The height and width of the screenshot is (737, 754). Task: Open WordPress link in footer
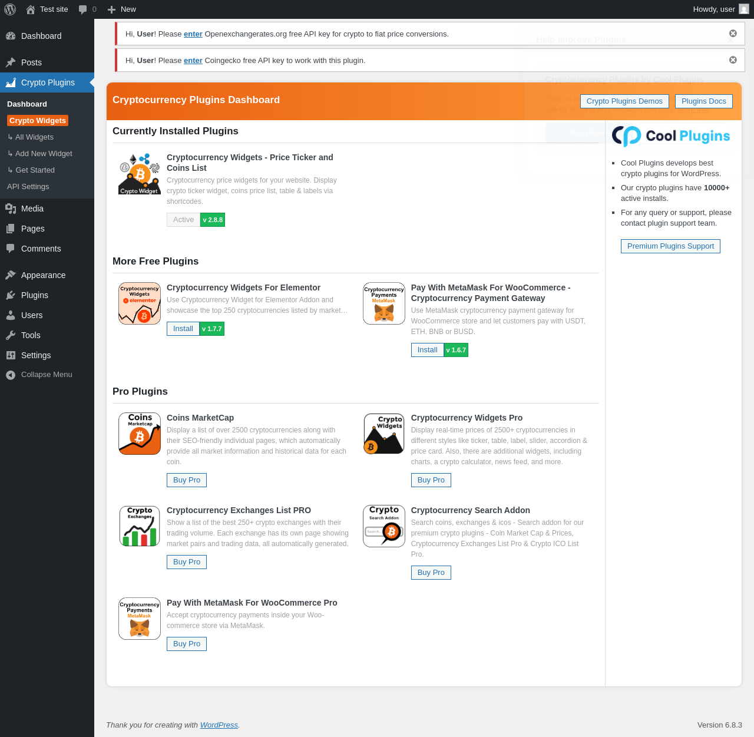[x=219, y=725]
